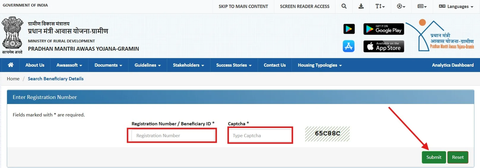Click the PMAY-G house logo

(441, 36)
